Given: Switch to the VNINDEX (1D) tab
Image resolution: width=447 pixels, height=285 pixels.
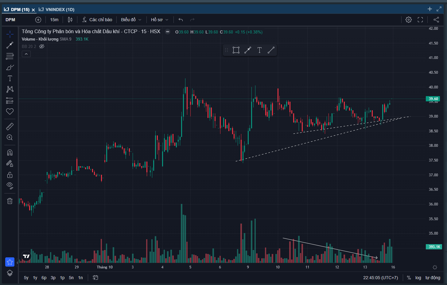Looking at the screenshot, I should pyautogui.click(x=57, y=10).
